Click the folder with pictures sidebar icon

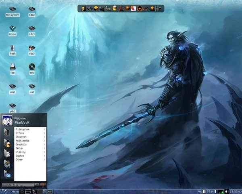point(7,164)
